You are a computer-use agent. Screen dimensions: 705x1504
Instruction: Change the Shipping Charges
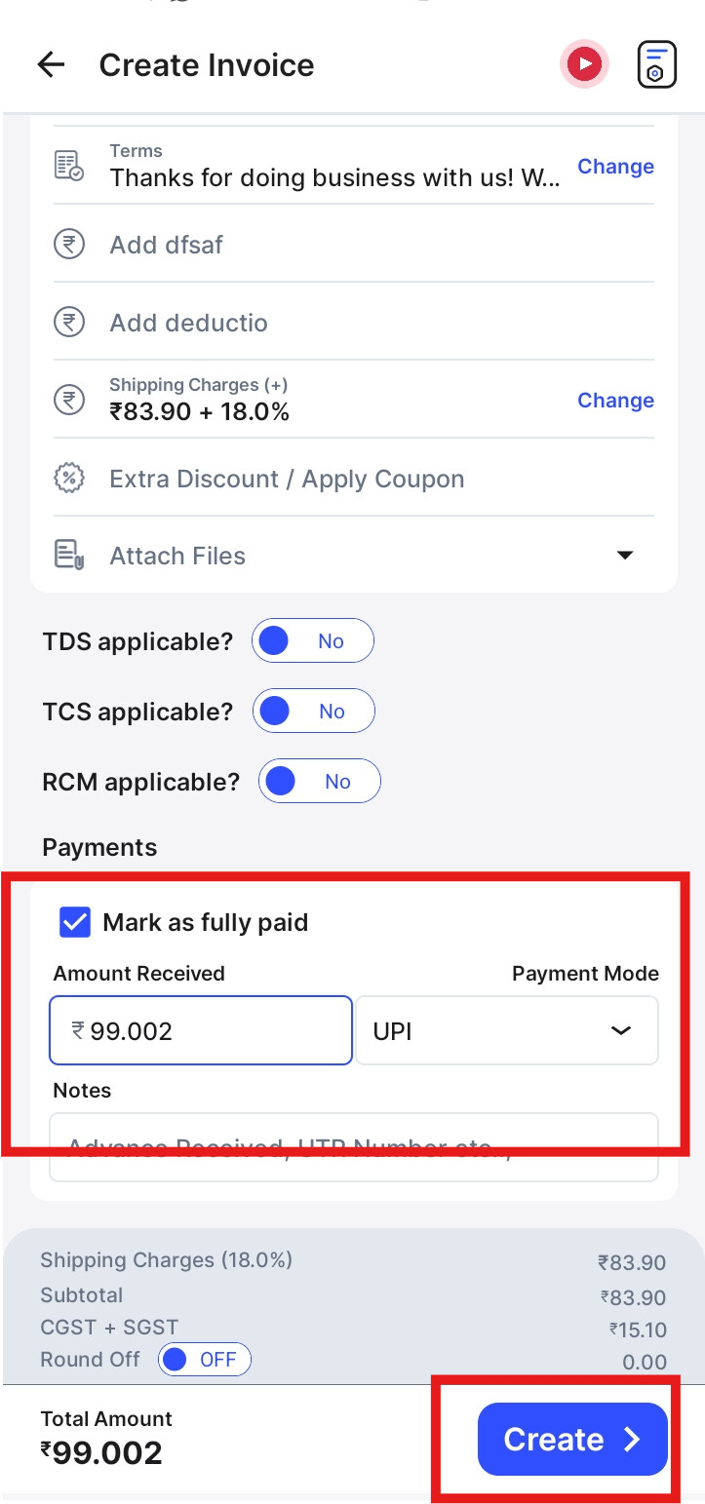pyautogui.click(x=615, y=401)
